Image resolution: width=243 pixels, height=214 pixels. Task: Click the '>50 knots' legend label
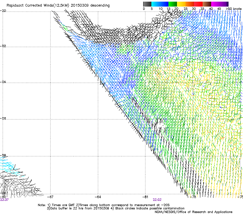[233, 9]
